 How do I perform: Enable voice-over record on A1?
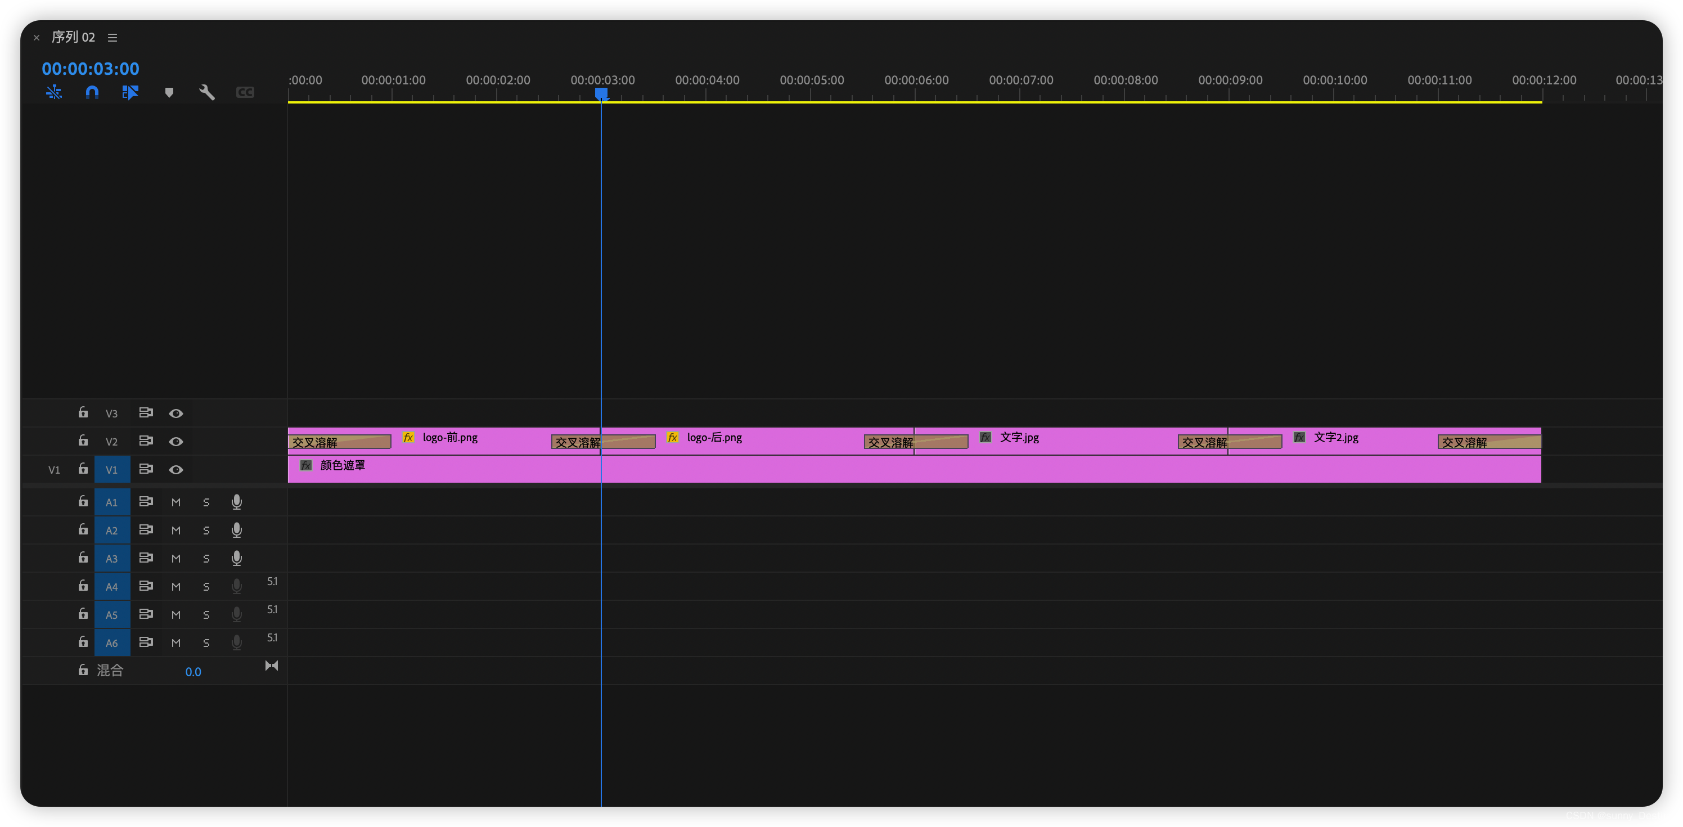tap(236, 502)
